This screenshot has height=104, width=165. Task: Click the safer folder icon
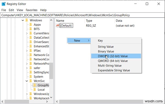(x=31, y=68)
